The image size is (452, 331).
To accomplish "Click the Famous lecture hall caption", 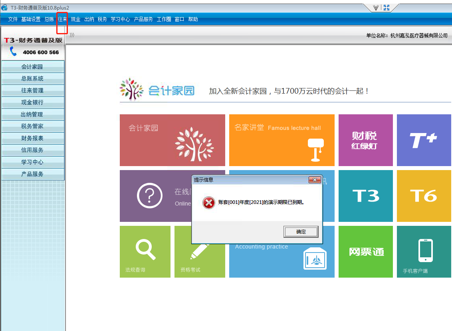I will click(x=294, y=128).
